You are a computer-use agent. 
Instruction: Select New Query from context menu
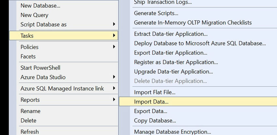(34, 15)
